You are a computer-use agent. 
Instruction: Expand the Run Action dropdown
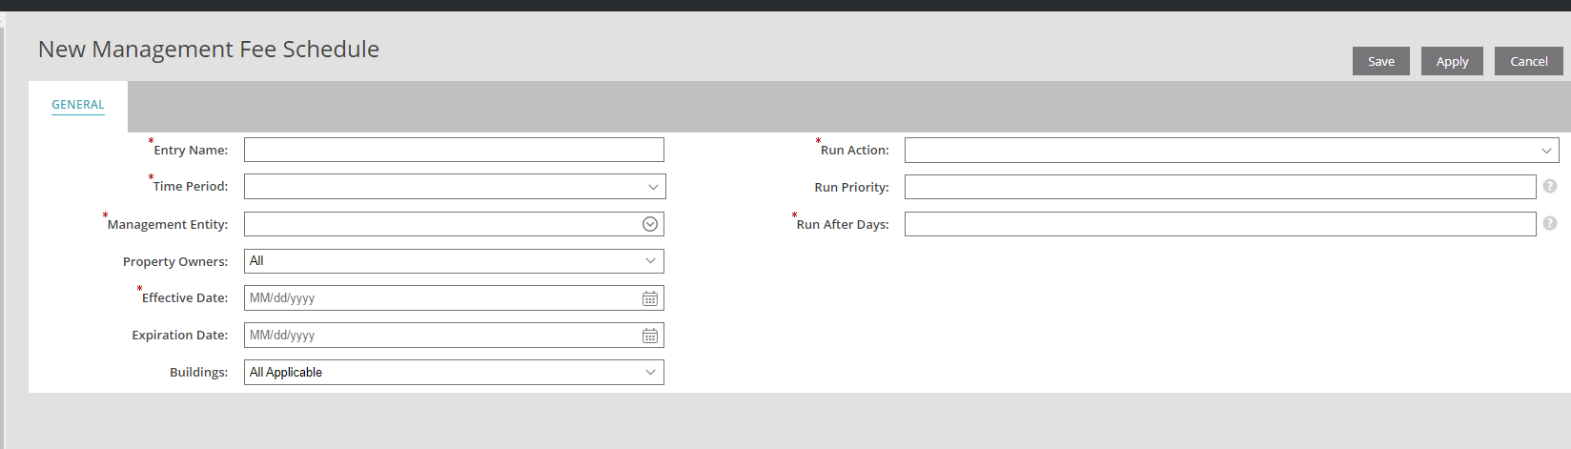pos(1232,150)
